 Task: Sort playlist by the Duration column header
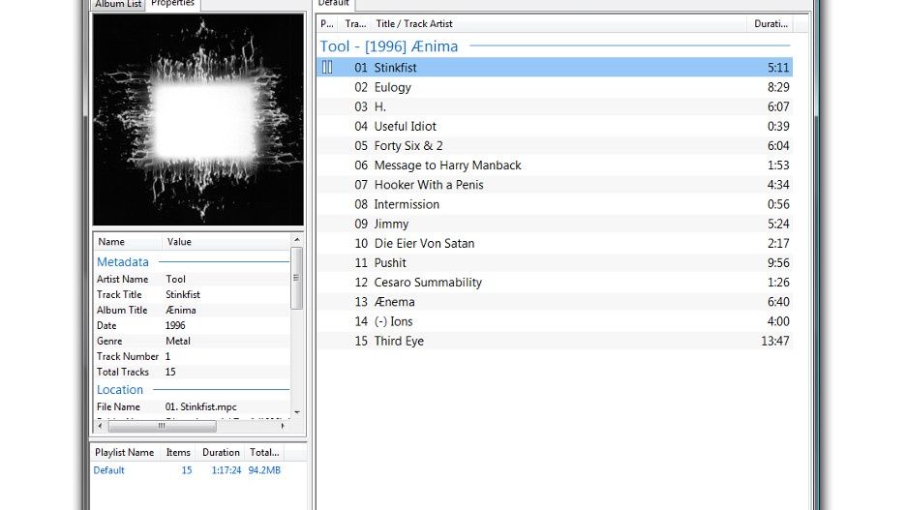(770, 23)
